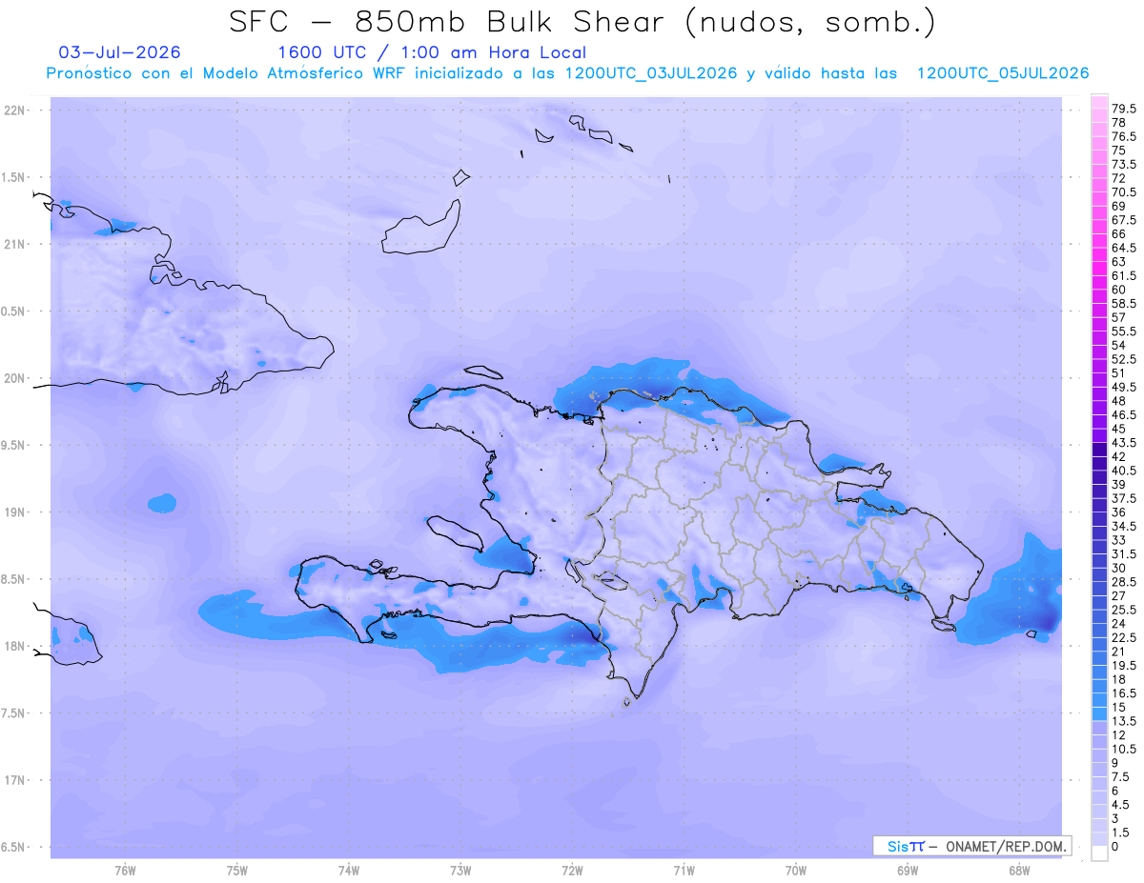Click the latitude label "22N"
Viewport: 1144px width, 883px height.
(14, 110)
